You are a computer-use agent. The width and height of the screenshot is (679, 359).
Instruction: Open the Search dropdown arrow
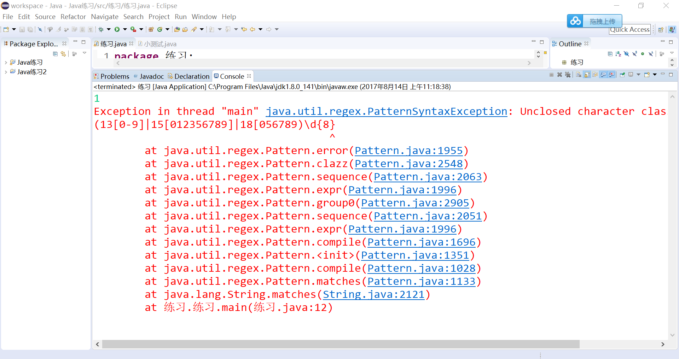point(202,29)
